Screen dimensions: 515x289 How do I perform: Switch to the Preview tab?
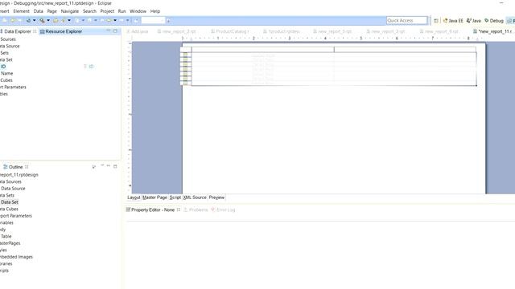pos(216,197)
